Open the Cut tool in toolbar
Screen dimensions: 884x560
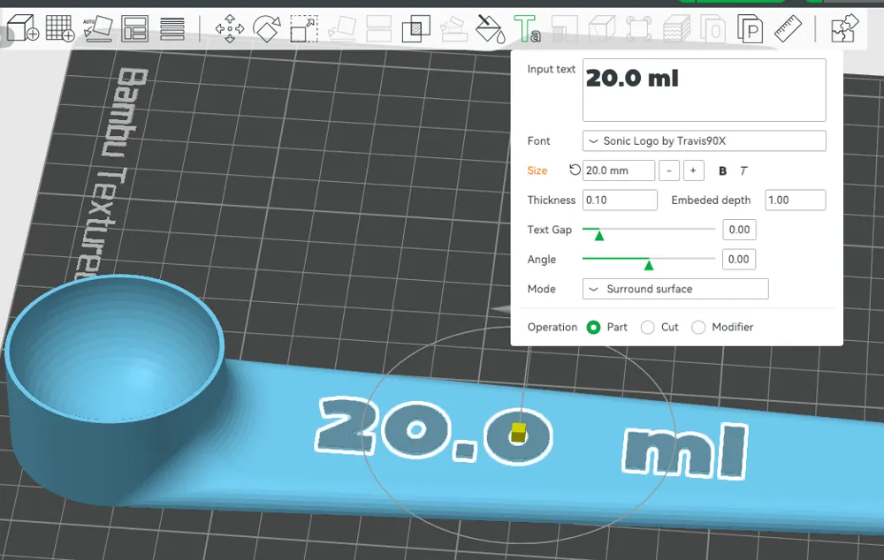tap(378, 29)
